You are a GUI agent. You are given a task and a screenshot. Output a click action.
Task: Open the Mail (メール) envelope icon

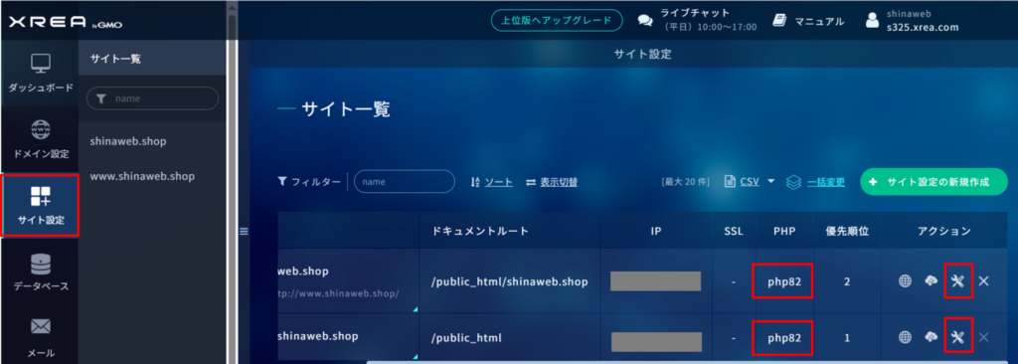point(40,327)
